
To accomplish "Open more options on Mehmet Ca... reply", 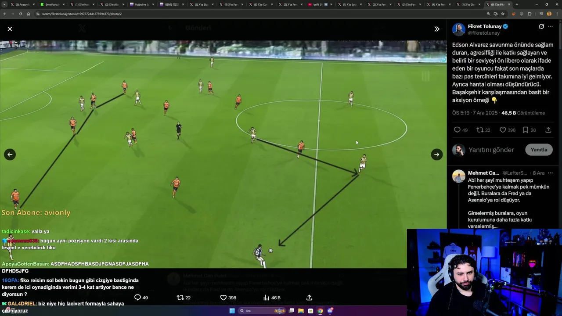I will click(x=550, y=173).
